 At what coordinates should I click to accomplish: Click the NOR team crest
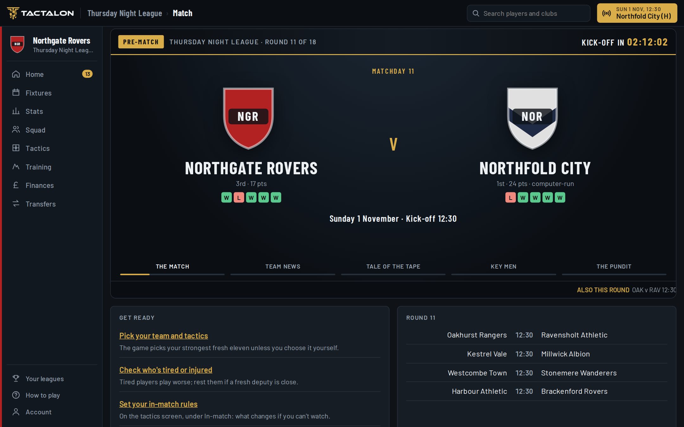pos(532,118)
